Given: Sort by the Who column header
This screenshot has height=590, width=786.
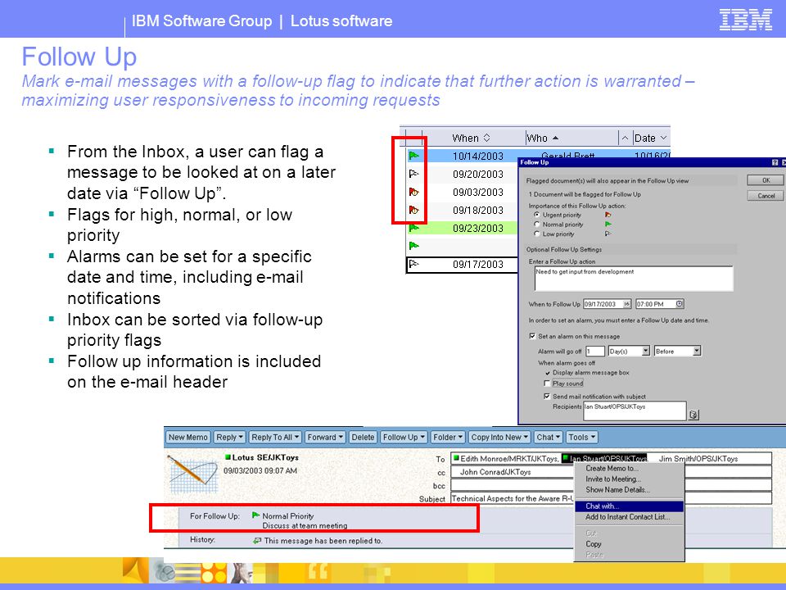Looking at the screenshot, I should pyautogui.click(x=571, y=138).
